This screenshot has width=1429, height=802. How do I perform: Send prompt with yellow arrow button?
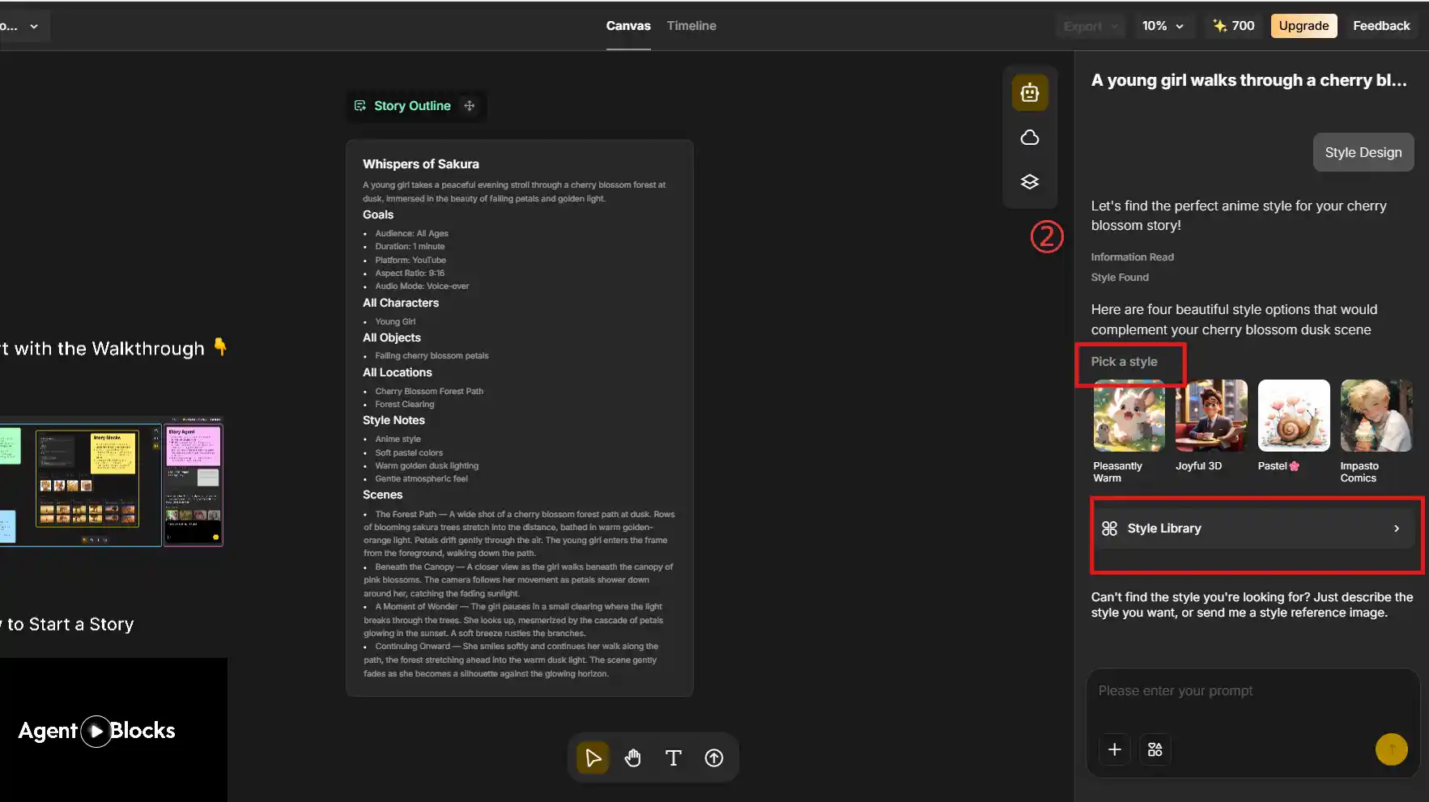point(1391,750)
